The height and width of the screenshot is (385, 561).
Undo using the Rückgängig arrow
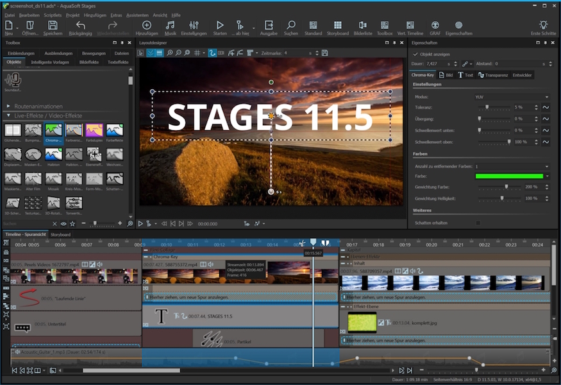(80, 25)
